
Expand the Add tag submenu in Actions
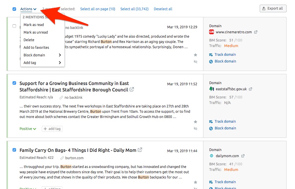[x=42, y=63]
